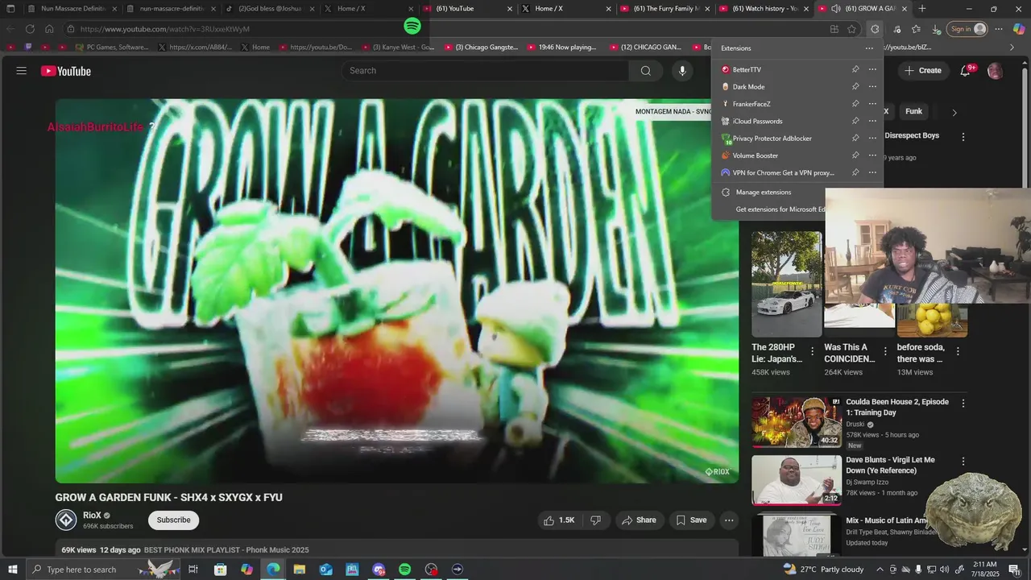Screen dimensions: 1031x580
Task: Switch to the God bless @Joshua tab
Action: click(270, 9)
